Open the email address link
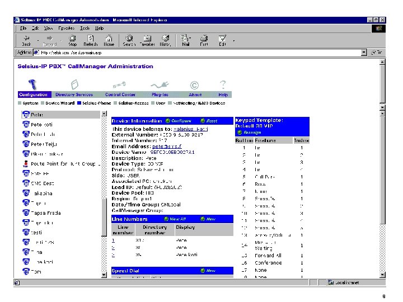 click(167, 147)
